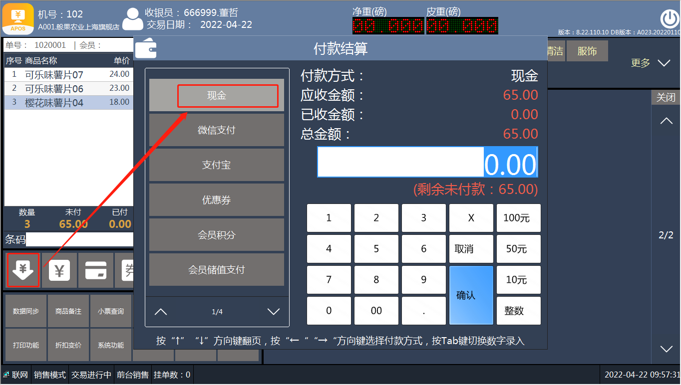Click the 商品名称 column header

click(x=41, y=61)
